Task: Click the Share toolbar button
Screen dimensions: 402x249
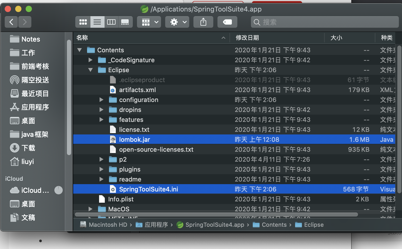Action: [x=203, y=22]
